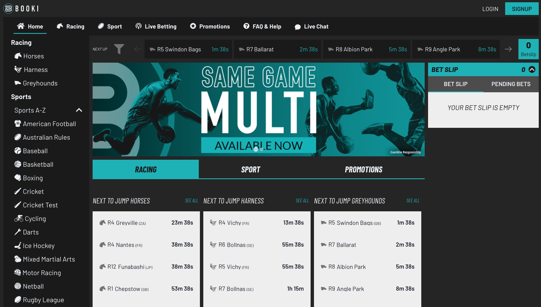Open the Betslip counter button
Viewport: 541px width, 307px height.
pyautogui.click(x=529, y=49)
